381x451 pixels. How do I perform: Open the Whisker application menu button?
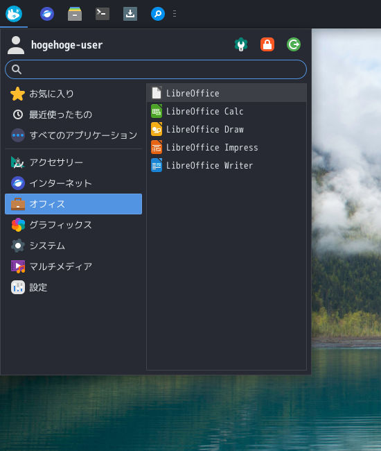click(x=14, y=13)
